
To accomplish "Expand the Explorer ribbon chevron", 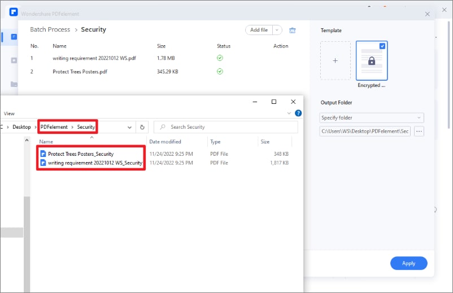I will tap(289, 113).
